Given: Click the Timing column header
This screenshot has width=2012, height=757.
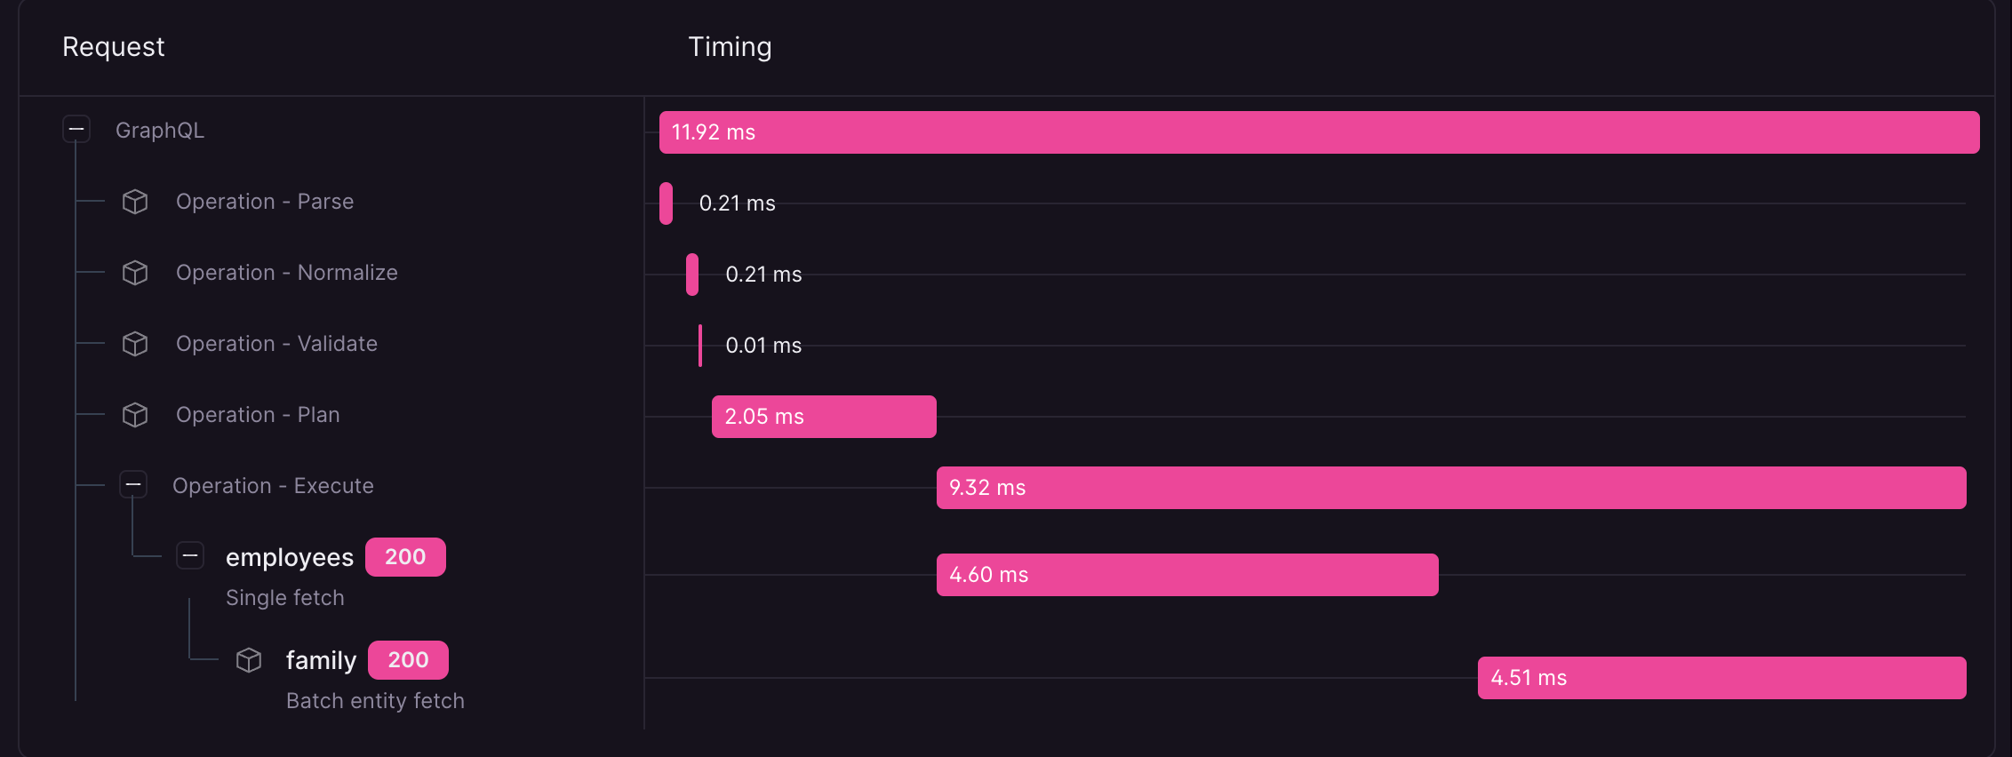Looking at the screenshot, I should pyautogui.click(x=730, y=47).
